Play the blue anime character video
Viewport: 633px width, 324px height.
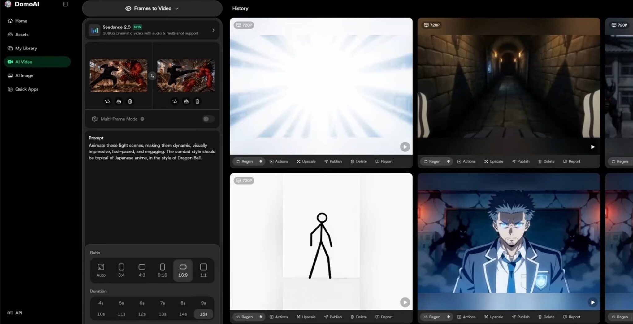[x=592, y=302]
